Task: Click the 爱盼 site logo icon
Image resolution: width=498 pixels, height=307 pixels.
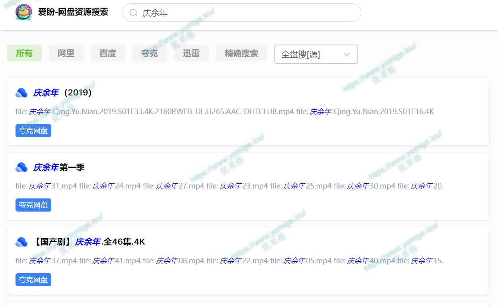Action: [x=24, y=12]
